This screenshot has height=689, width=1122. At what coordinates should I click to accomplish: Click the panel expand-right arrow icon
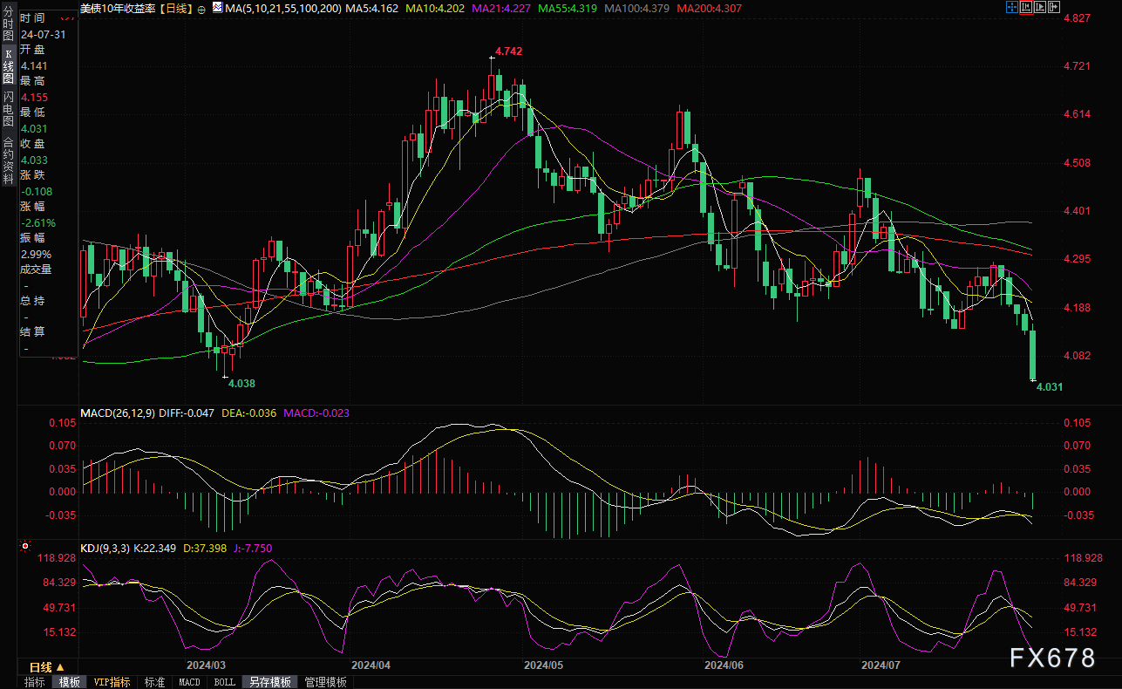pyautogui.click(x=1054, y=8)
